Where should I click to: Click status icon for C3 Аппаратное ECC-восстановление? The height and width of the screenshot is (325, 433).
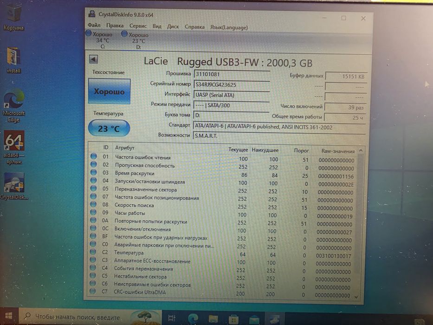[x=92, y=260]
